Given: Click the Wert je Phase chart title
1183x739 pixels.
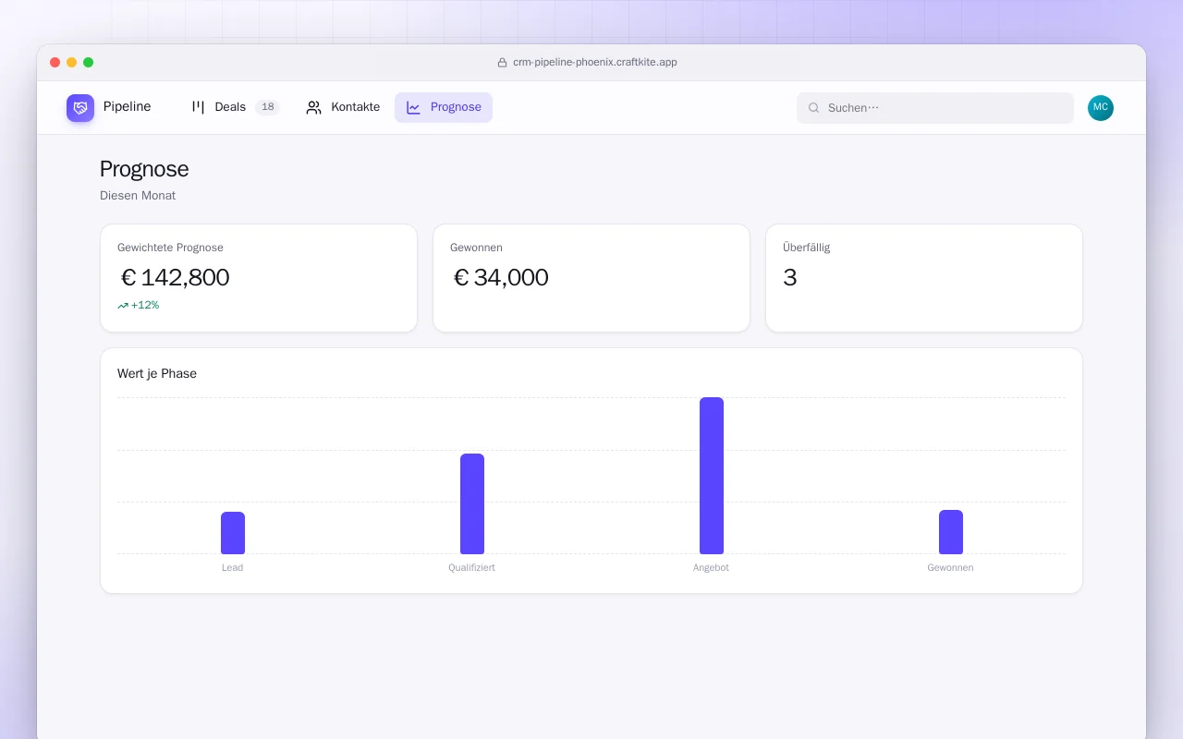Looking at the screenshot, I should coord(157,374).
